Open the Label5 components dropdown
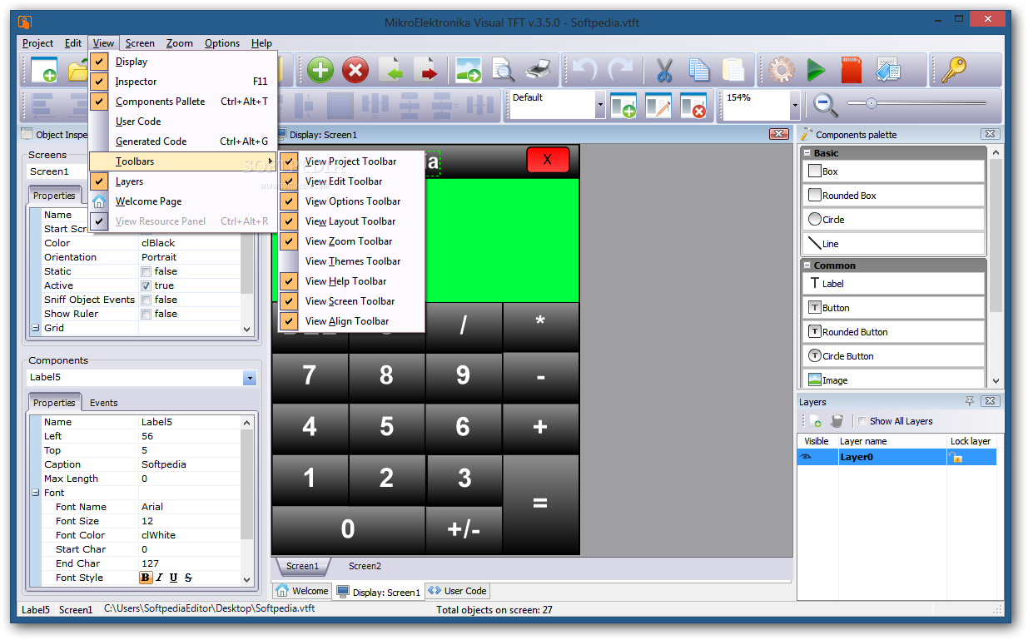1028x640 pixels. (x=250, y=377)
